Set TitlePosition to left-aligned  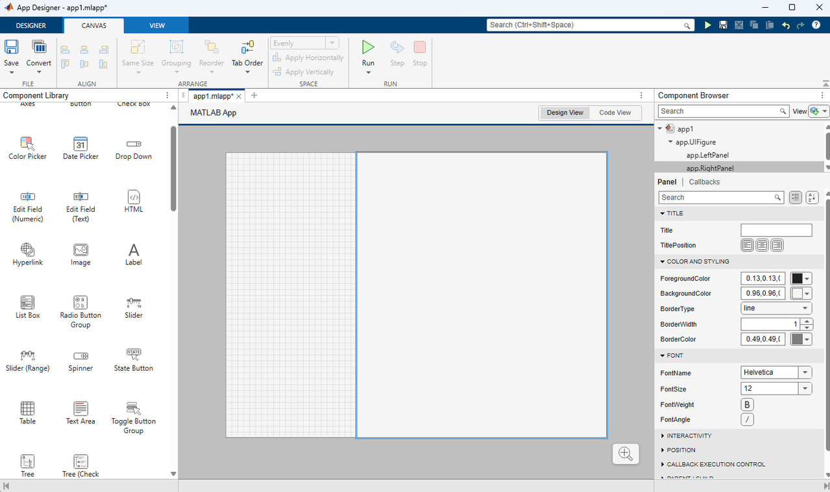pos(748,245)
